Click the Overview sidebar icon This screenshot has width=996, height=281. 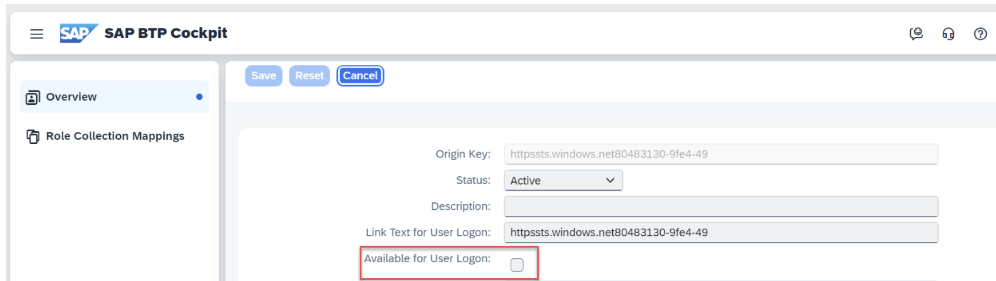[33, 97]
